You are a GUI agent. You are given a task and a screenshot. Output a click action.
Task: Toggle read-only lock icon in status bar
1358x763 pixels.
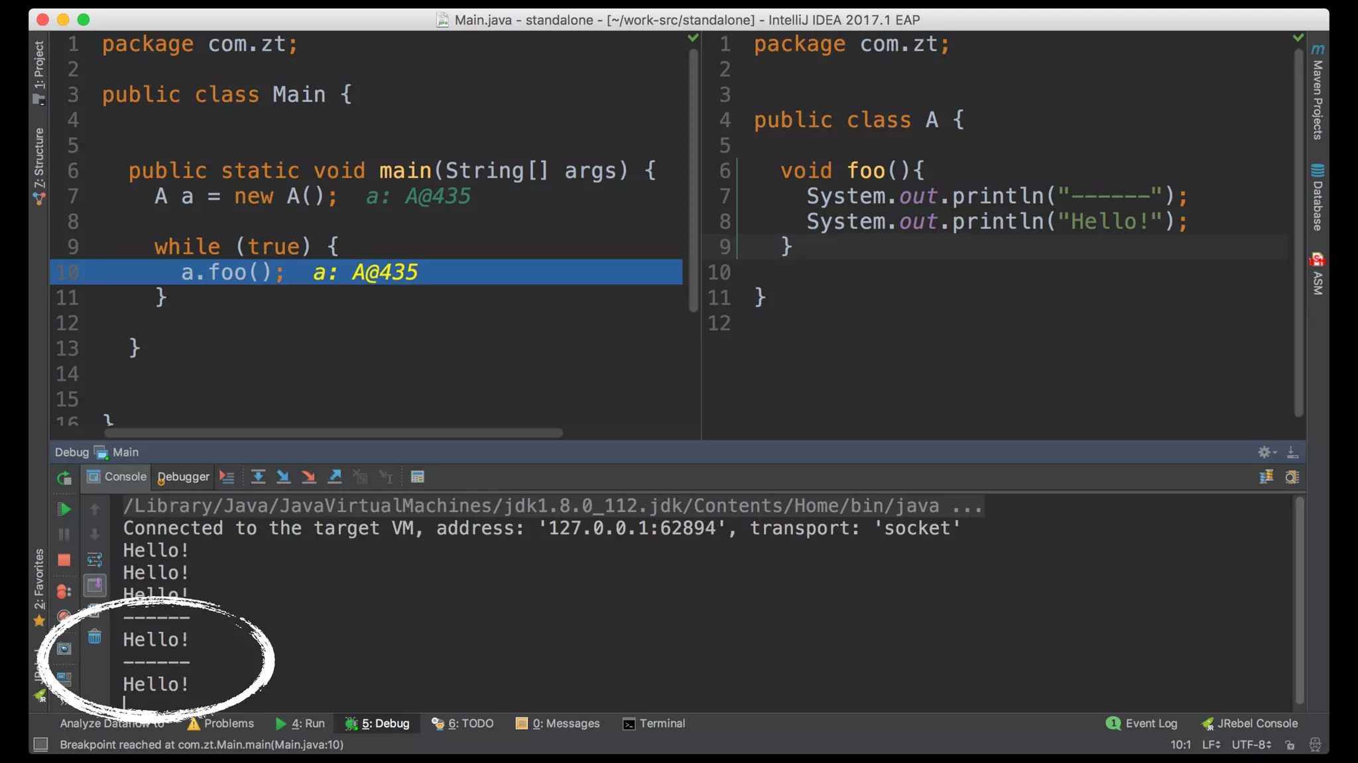(1290, 744)
